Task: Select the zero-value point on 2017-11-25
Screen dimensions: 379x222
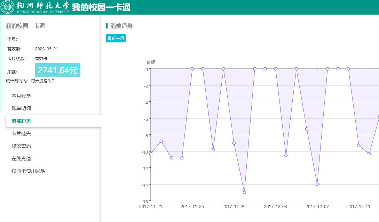Action: (192, 69)
